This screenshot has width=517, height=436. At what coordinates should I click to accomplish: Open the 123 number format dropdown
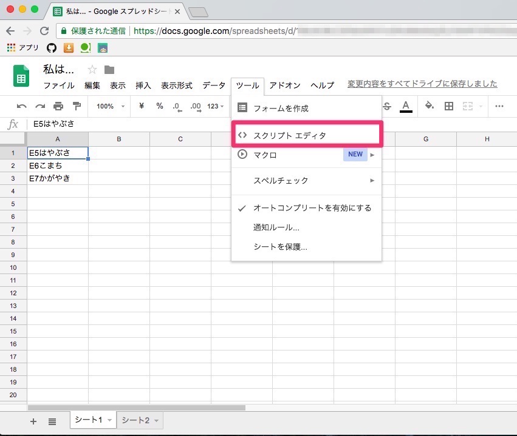point(214,106)
